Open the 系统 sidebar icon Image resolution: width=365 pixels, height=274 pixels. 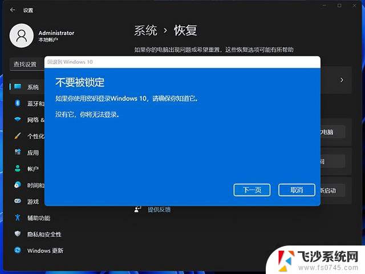pyautogui.click(x=18, y=87)
